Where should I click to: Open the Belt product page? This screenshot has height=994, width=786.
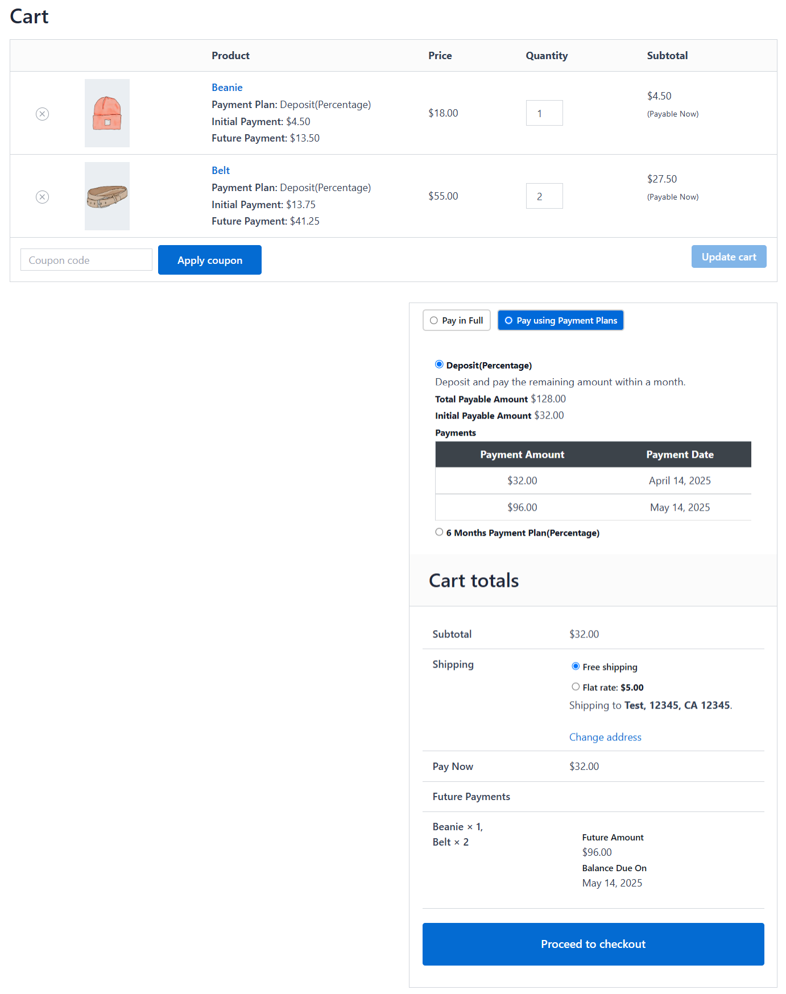(x=220, y=170)
